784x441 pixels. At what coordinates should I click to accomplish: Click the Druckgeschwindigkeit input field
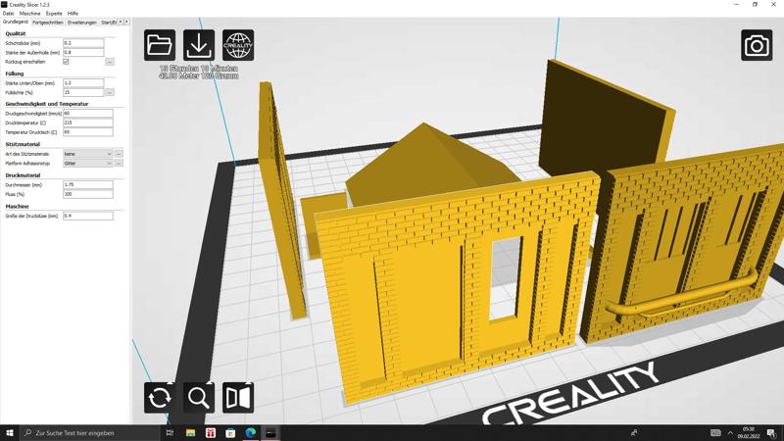88,114
